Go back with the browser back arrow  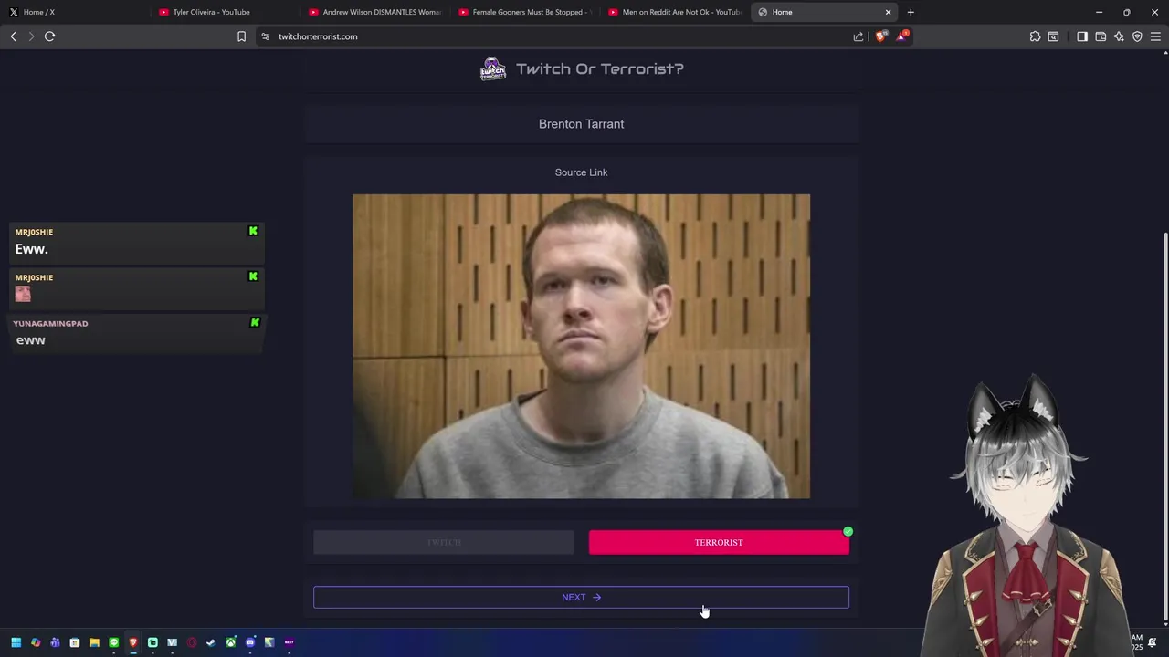coord(13,36)
